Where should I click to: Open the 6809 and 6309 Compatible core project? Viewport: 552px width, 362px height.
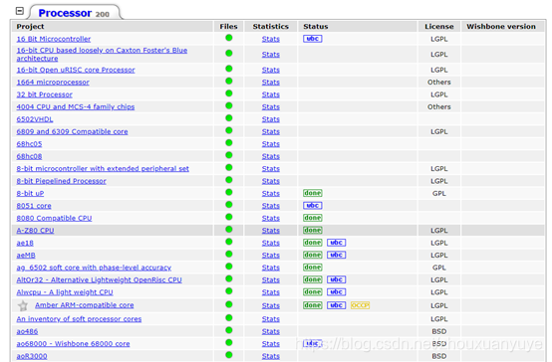click(72, 132)
